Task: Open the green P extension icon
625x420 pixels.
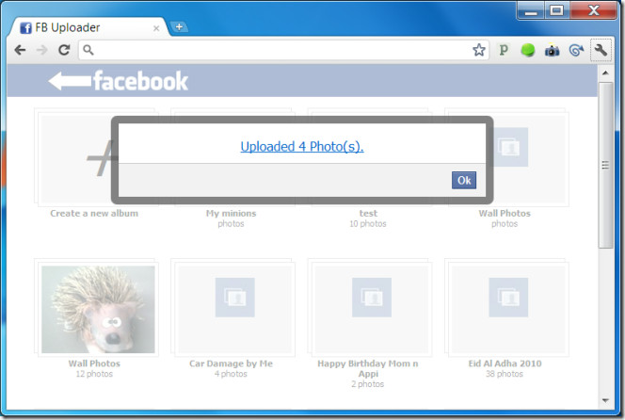Action: coord(504,50)
